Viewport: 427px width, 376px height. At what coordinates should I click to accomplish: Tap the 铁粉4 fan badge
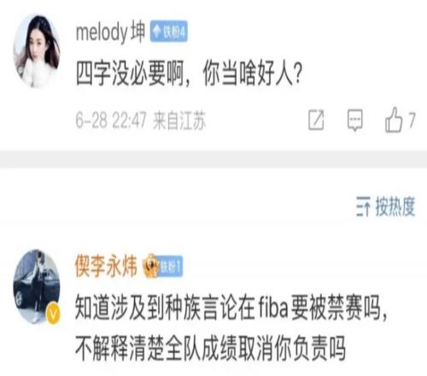coord(169,32)
